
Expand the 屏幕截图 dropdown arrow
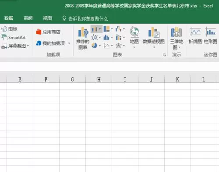pyautogui.click(x=28, y=46)
